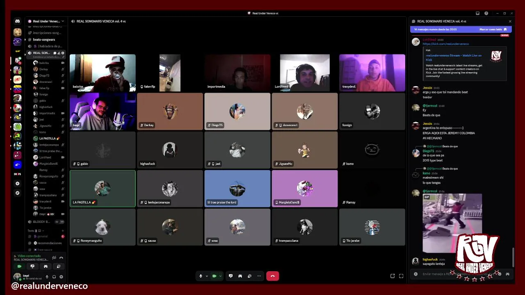Open REAL SONGWARS channel settings gear
The height and width of the screenshot is (295, 525).
tap(63, 53)
